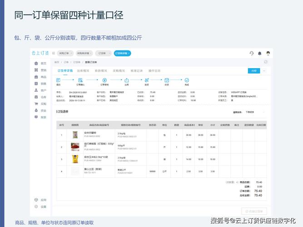Open product thumbnail in row 1

pyautogui.click(x=75, y=135)
